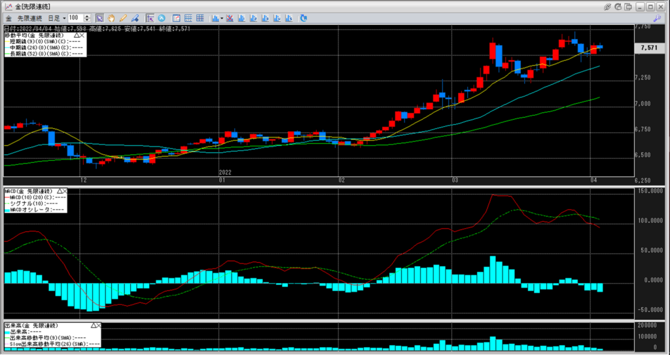Collapse the MACD panel using triangle icon
The image size is (670, 355).
(x=59, y=192)
